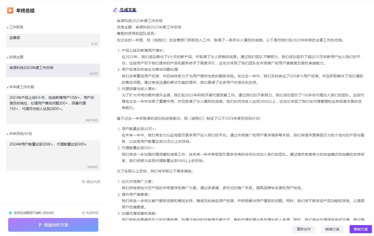The width and height of the screenshot is (374, 236).
Task: Click the line 为了实现以上目标，我们将采取以下具体措施：
Action: pyautogui.click(x=155, y=171)
